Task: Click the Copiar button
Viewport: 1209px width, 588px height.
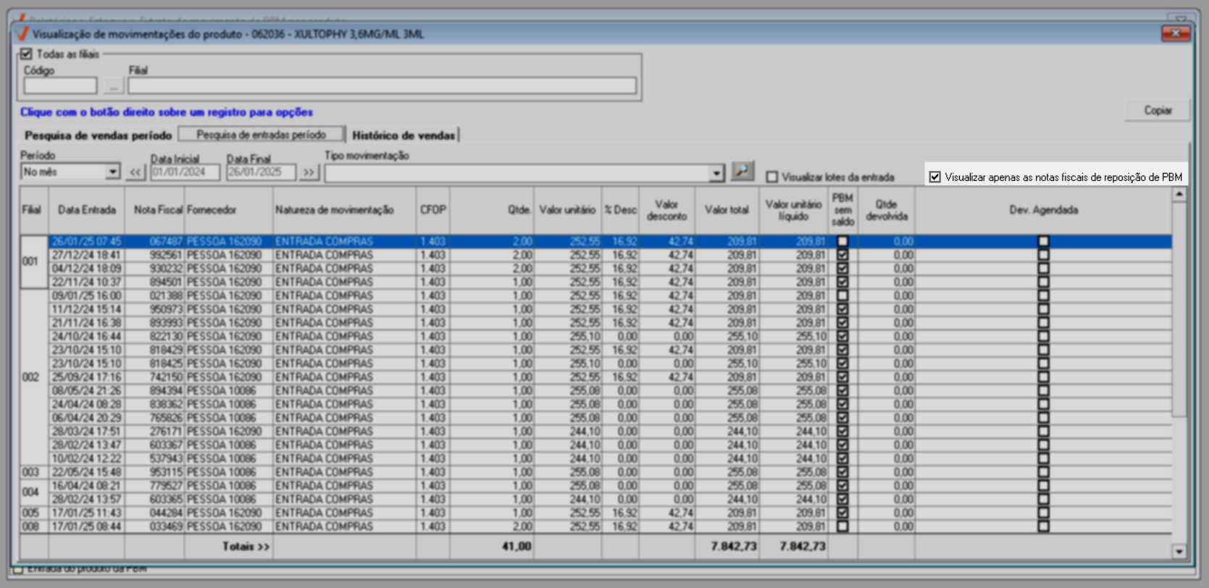Action: 1157,110
